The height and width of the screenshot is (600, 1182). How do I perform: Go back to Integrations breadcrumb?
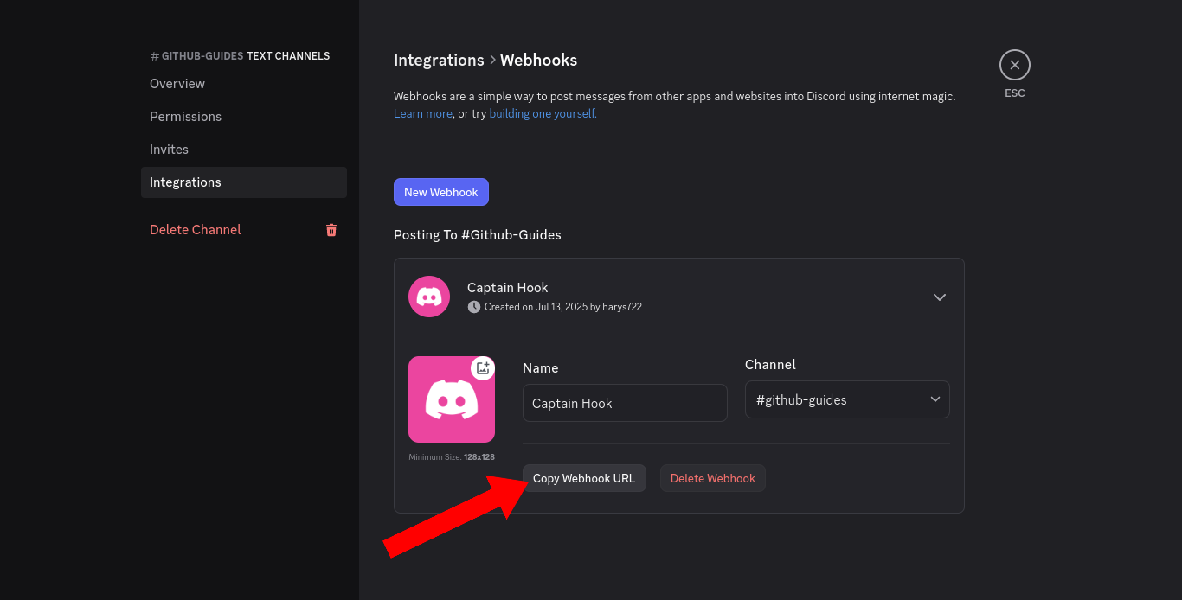pyautogui.click(x=439, y=60)
